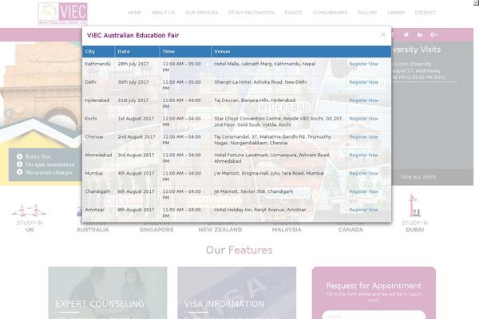This screenshot has width=479, height=319.
Task: Register Now for the Ahmedabad fair
Action: pos(363,155)
